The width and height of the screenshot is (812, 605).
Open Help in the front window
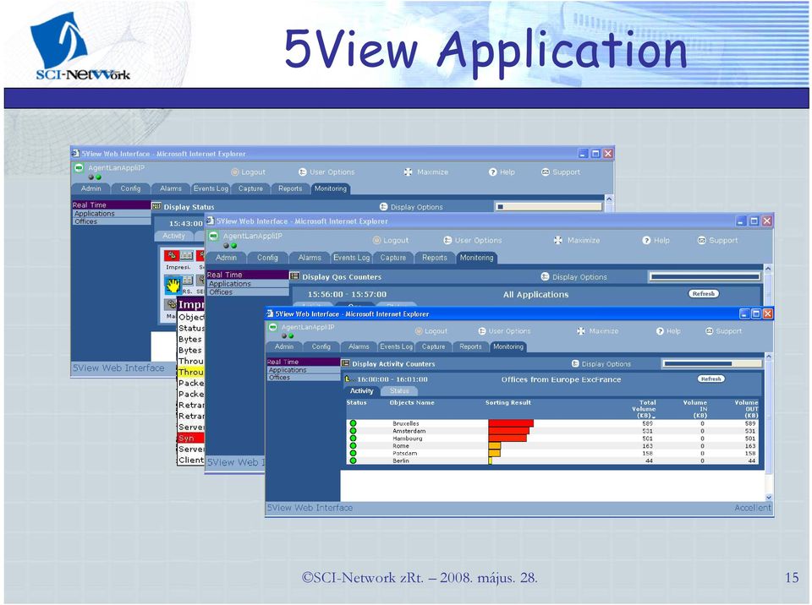click(668, 331)
